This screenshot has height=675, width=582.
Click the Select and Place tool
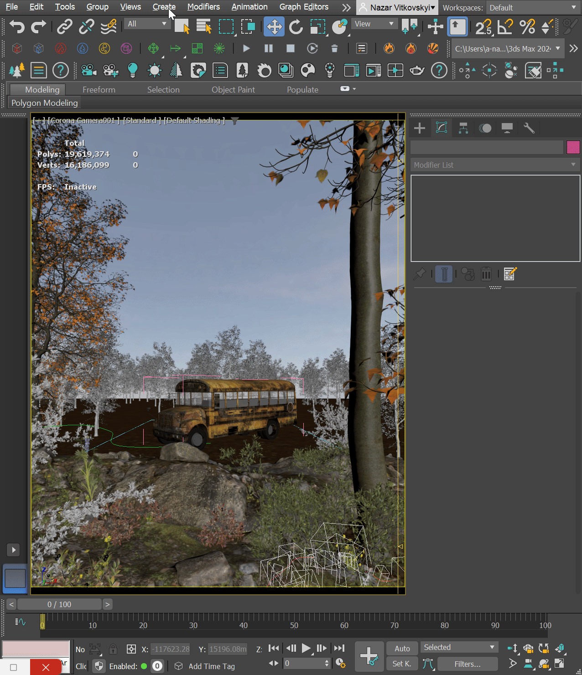click(340, 27)
